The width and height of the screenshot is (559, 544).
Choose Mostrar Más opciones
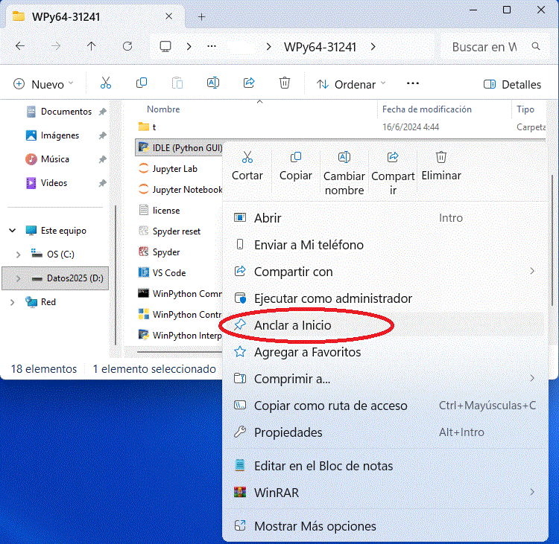pyautogui.click(x=385, y=526)
